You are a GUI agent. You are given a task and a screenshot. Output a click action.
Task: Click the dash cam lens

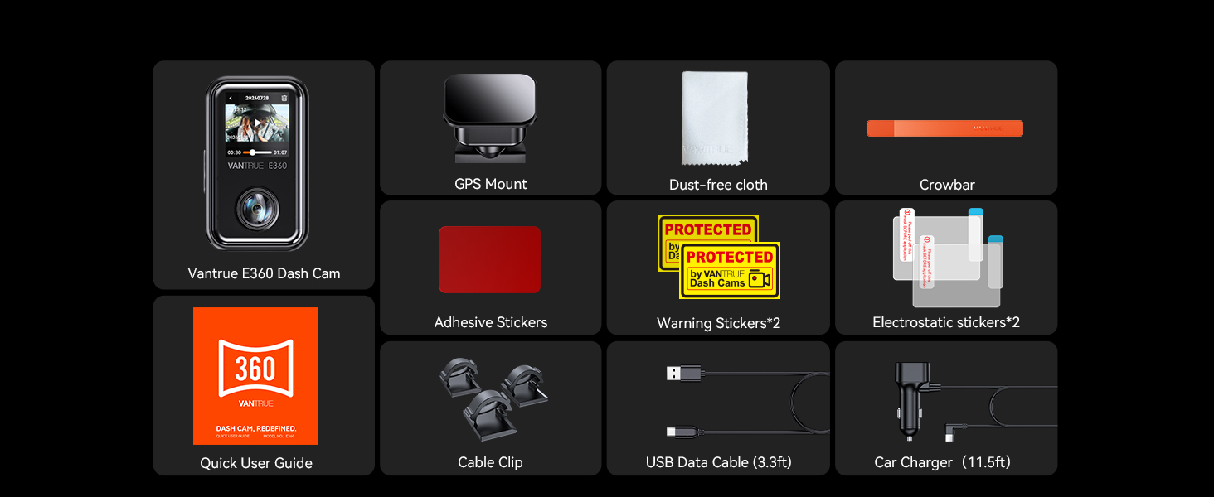(x=257, y=207)
